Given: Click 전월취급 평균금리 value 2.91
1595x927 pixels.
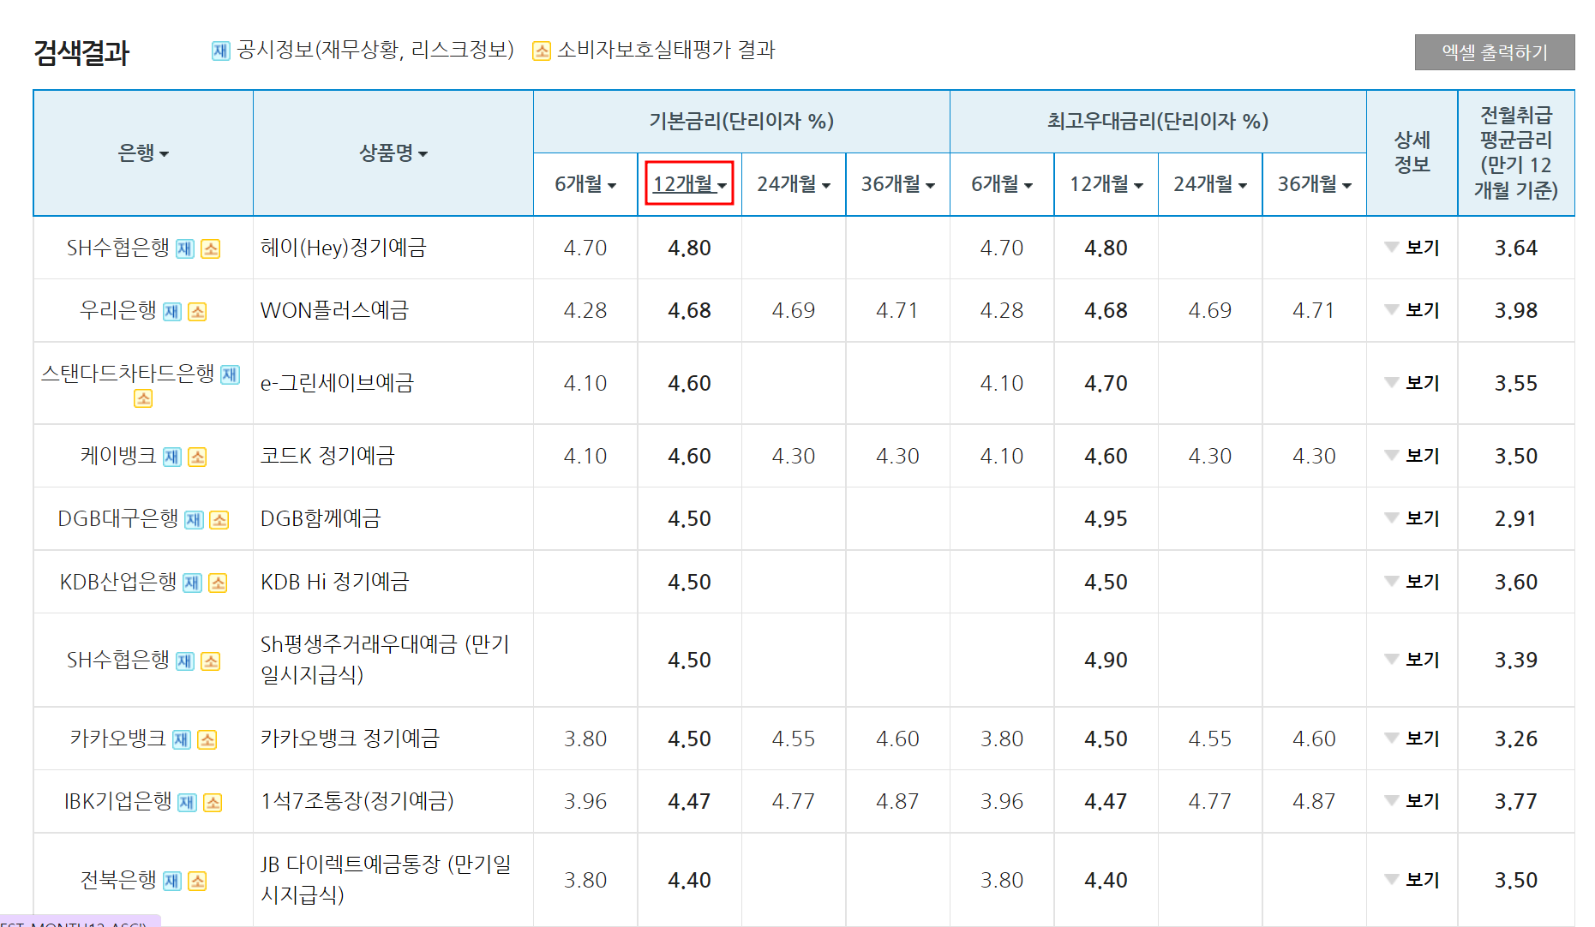Looking at the screenshot, I should click(1516, 518).
